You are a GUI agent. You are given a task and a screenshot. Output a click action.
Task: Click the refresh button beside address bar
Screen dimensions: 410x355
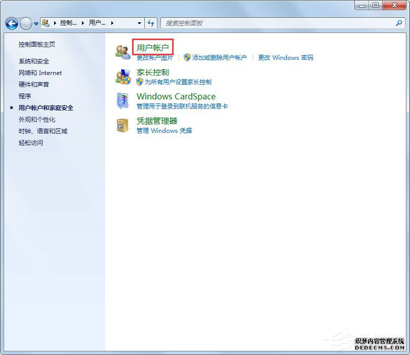click(x=151, y=23)
